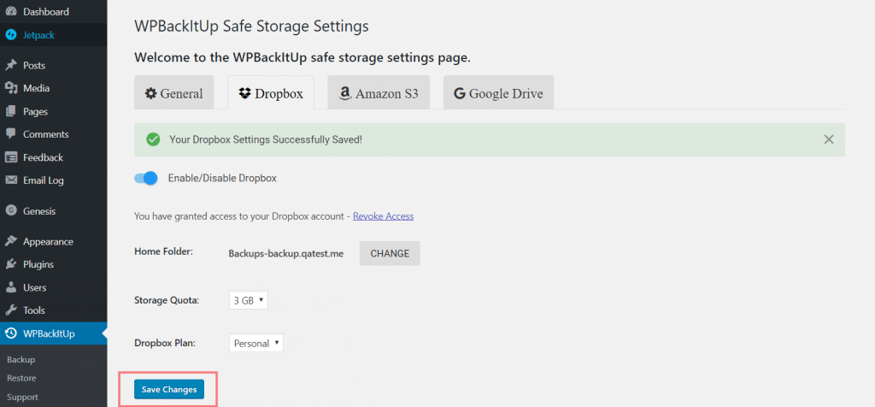
Task: Open Dashboard in the sidebar menu
Action: 54,12
